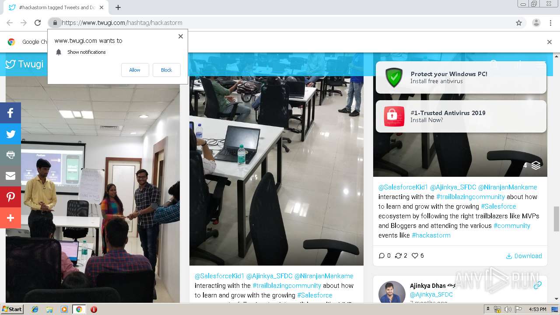Viewport: 560px width, 315px height.
Task: Open middle photo of office desks
Action: pos(276,171)
